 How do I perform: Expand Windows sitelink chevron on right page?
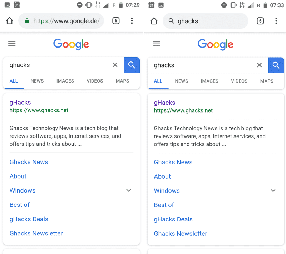pyautogui.click(x=273, y=191)
